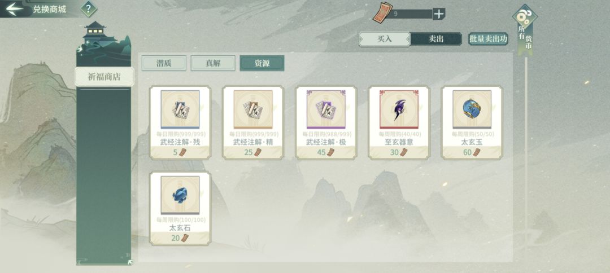The width and height of the screenshot is (610, 273).
Task: Open the 潜质 tab
Action: pyautogui.click(x=164, y=63)
